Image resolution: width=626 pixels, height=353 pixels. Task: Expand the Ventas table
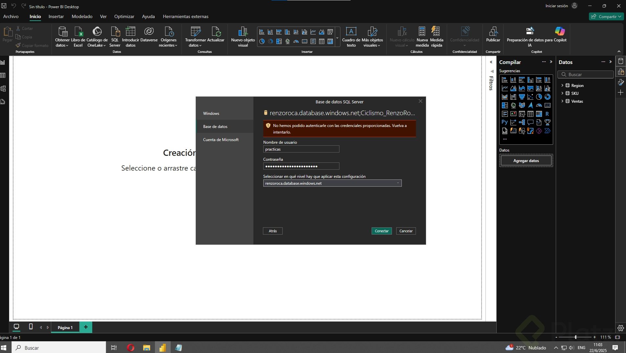(562, 101)
